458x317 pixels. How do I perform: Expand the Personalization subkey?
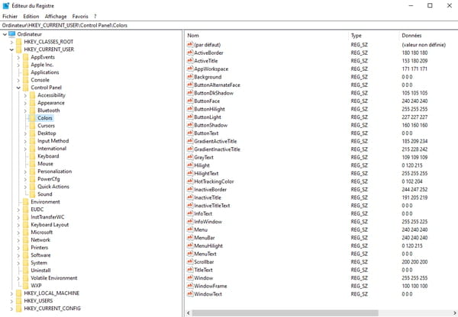[25, 171]
